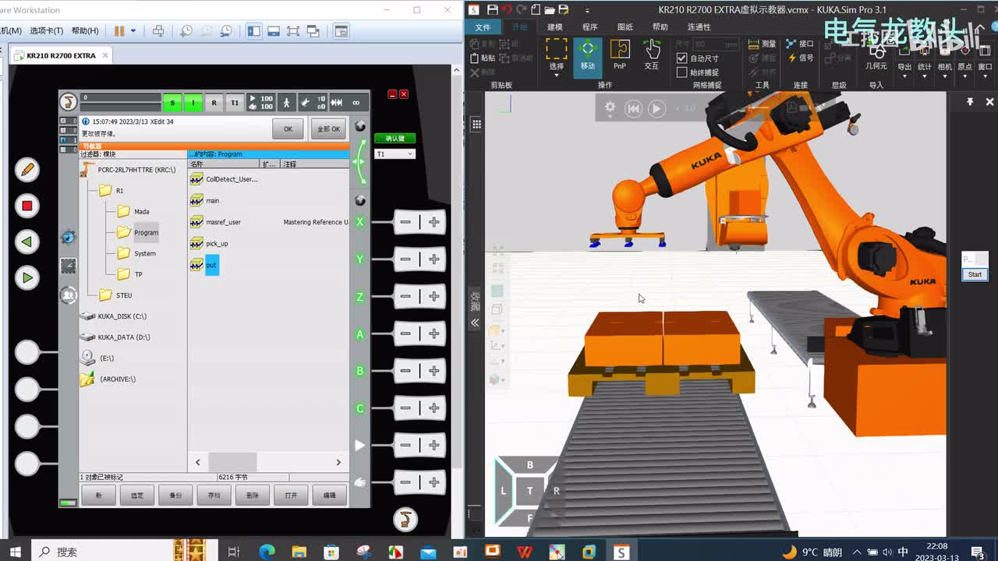
Task: Play the simulation in the 3D view
Action: pos(656,109)
